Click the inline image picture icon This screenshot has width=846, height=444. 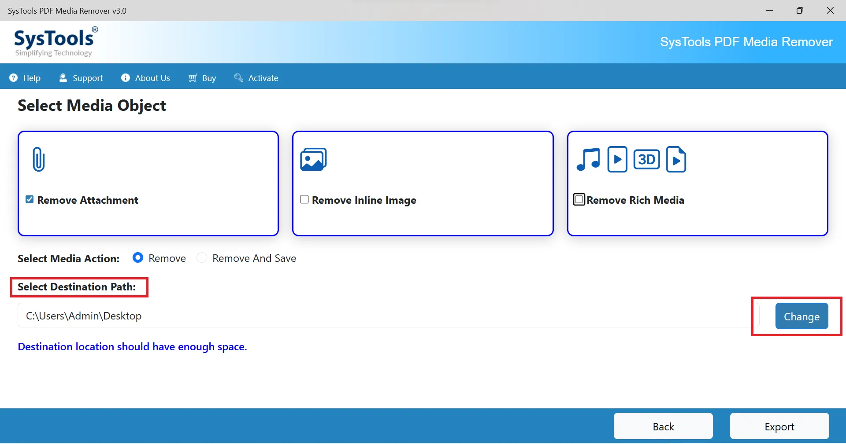[313, 159]
